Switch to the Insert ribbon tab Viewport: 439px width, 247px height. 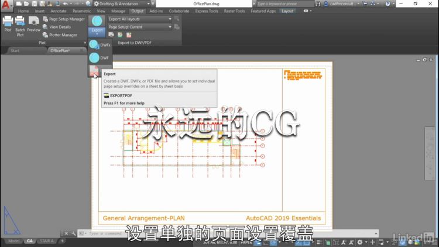[x=39, y=11]
